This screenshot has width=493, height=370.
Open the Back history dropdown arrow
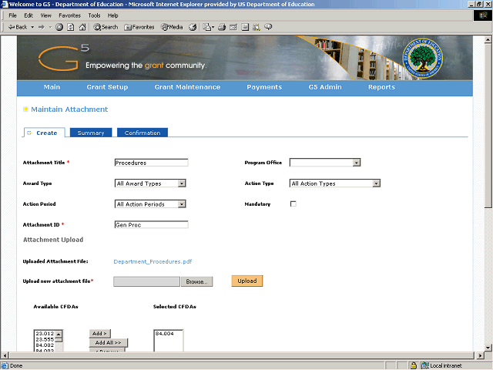tap(32, 27)
